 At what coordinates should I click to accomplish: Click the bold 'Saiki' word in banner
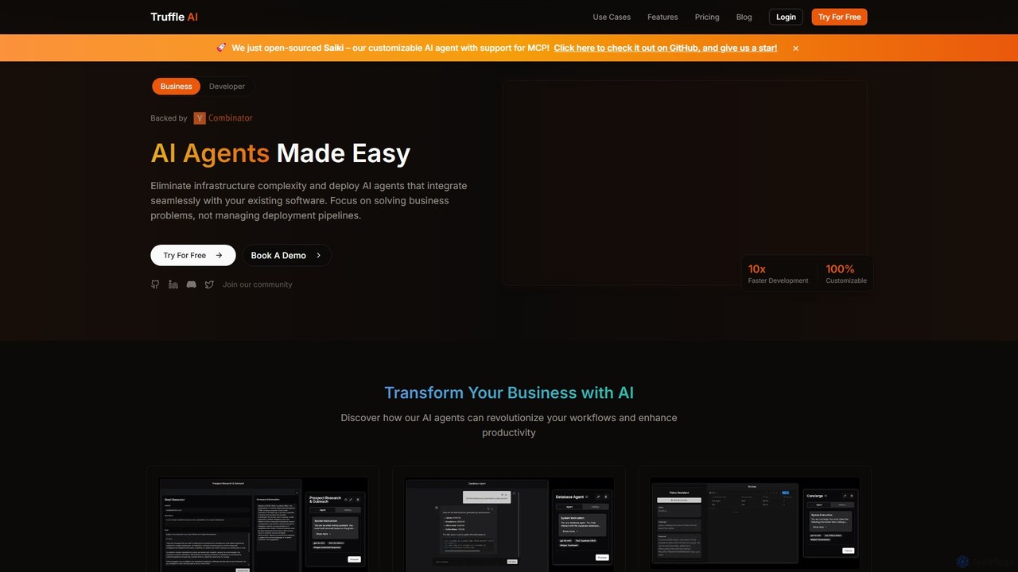pos(334,48)
